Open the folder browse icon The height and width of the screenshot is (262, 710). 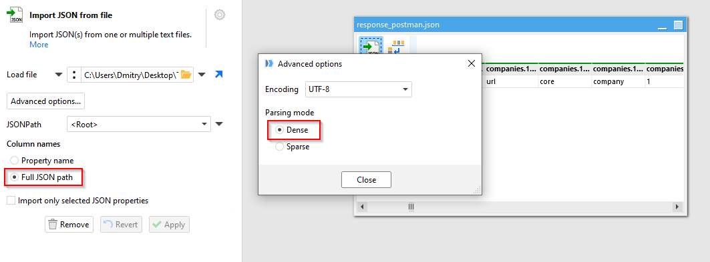(186, 75)
